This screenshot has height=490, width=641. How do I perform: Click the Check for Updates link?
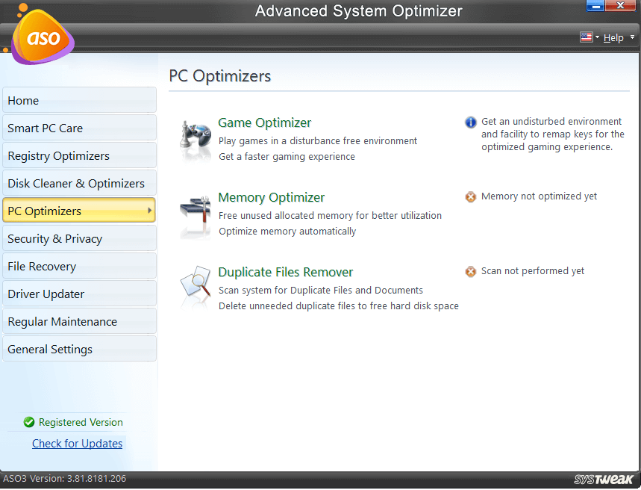[77, 444]
